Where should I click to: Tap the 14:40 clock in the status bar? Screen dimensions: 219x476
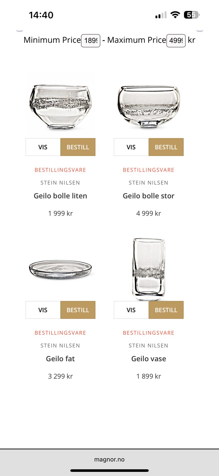pyautogui.click(x=41, y=15)
